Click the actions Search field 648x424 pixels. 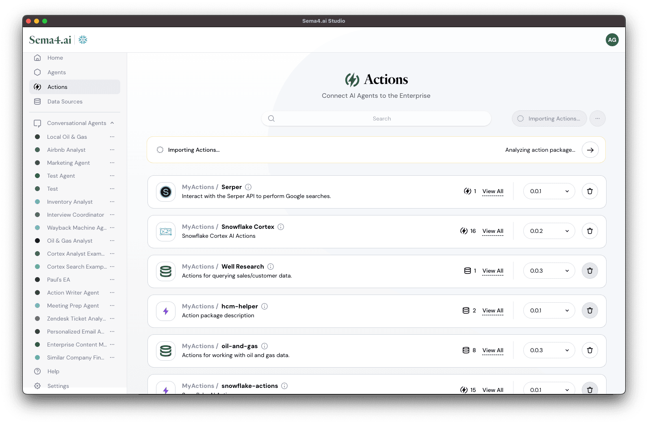point(381,118)
